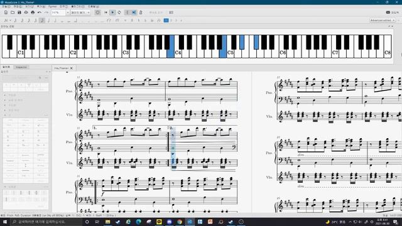Open Chrome from the taskbar
Viewport: 402px width, 226px height.
point(180,222)
